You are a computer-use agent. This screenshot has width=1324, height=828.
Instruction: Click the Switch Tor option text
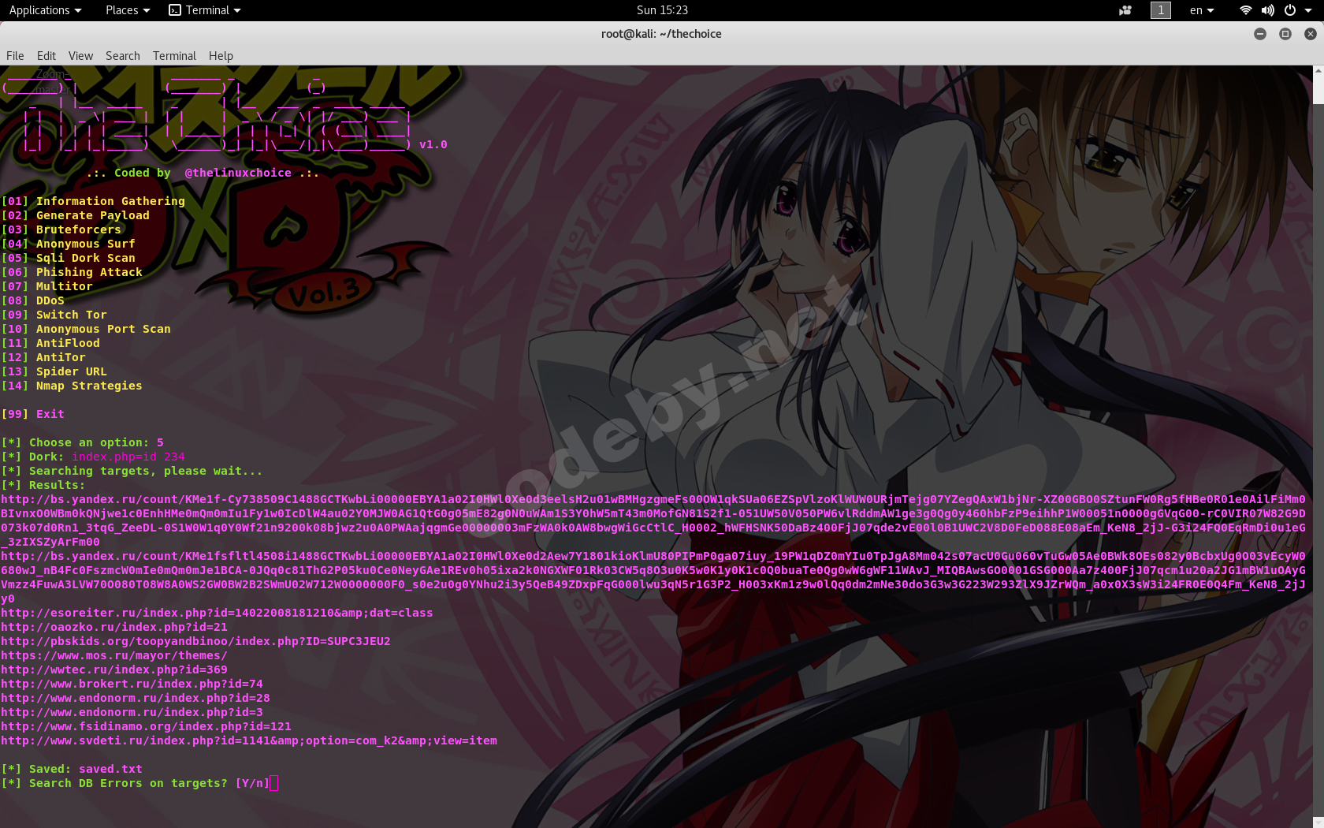pyautogui.click(x=72, y=315)
